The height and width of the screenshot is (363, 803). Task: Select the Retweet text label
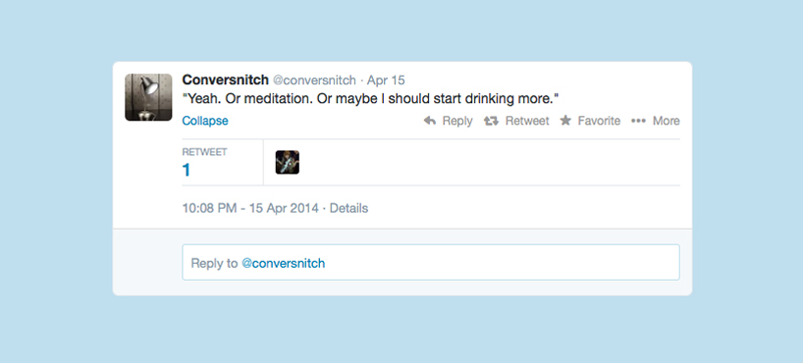coord(527,121)
